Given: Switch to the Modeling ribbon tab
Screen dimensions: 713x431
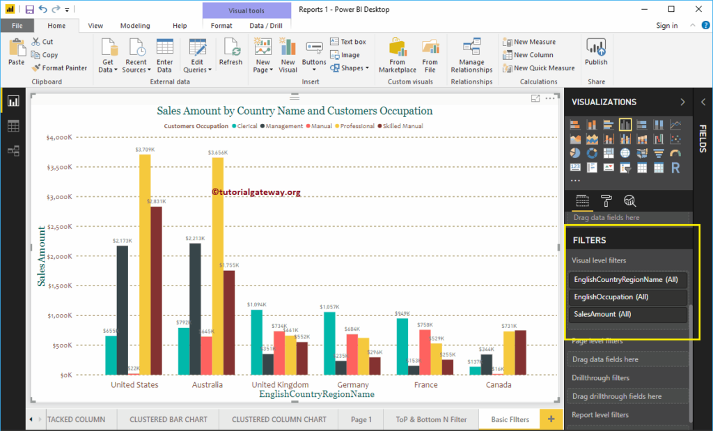Looking at the screenshot, I should pyautogui.click(x=135, y=26).
